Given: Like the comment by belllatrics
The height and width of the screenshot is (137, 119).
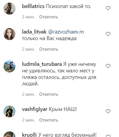Looking at the screenshot, I should click(108, 8).
